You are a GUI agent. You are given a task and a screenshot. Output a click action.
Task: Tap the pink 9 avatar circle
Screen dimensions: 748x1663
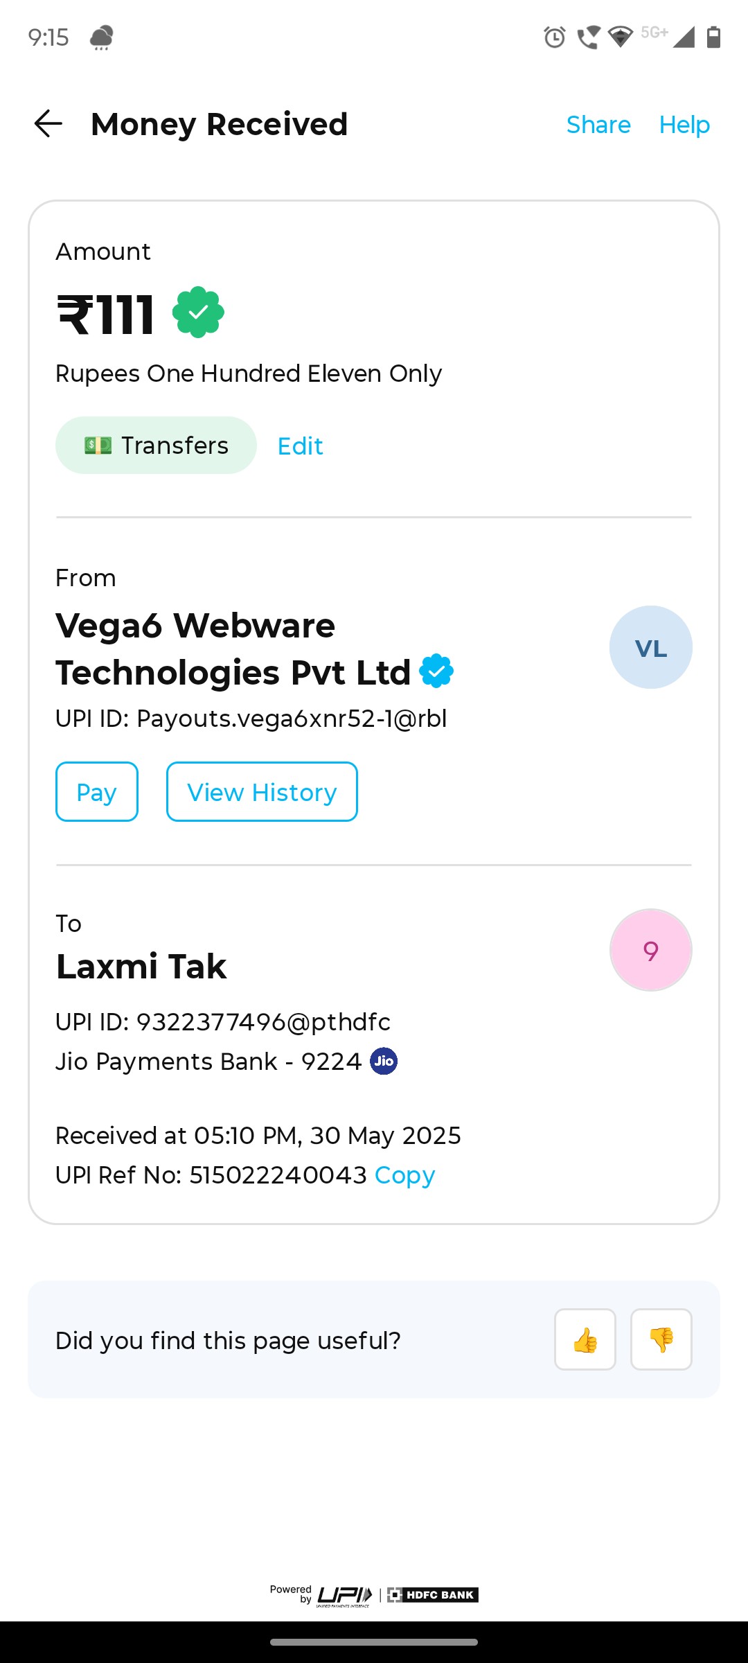(x=651, y=950)
